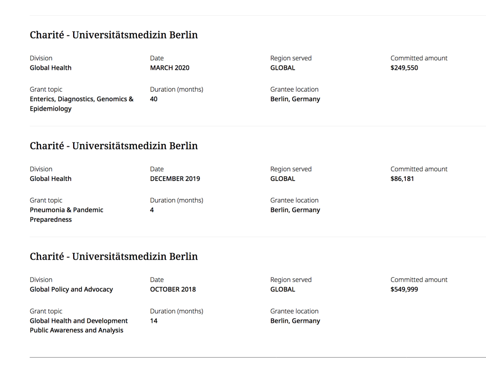
Task: Click Global Health division of the $249,550 grant
Action: click(x=51, y=68)
